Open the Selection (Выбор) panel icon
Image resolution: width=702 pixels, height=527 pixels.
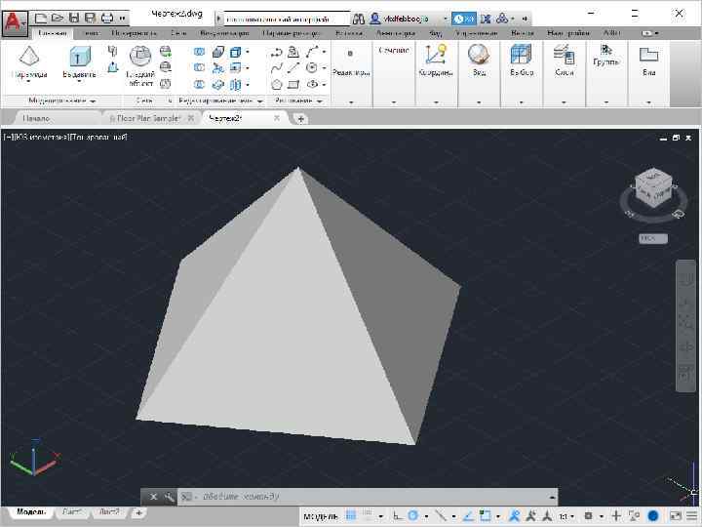click(521, 54)
